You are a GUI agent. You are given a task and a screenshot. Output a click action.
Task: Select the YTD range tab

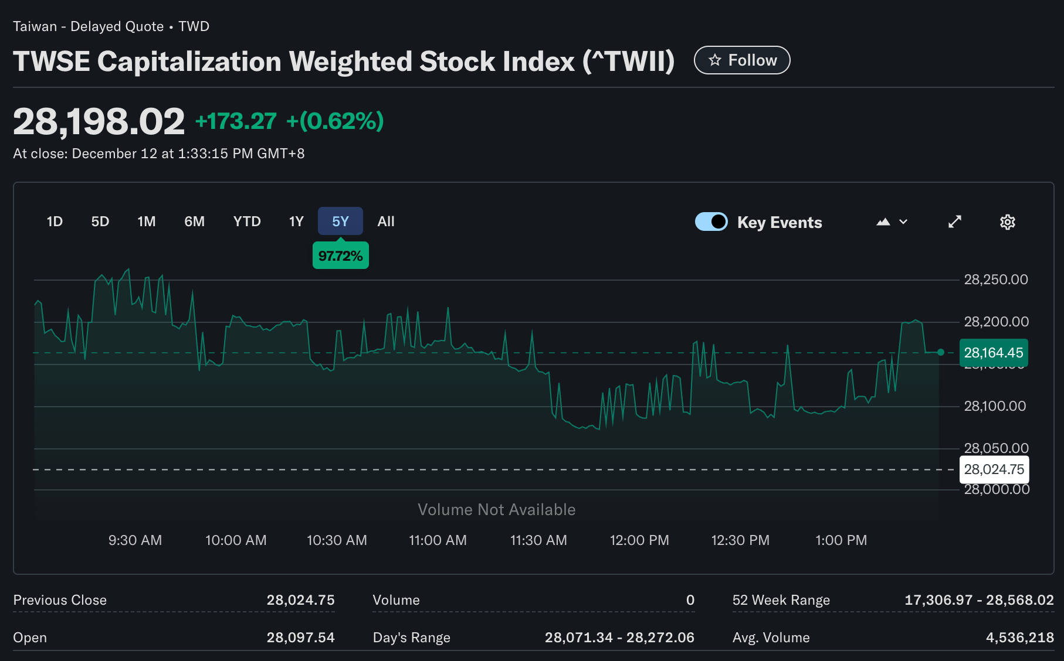tap(247, 222)
